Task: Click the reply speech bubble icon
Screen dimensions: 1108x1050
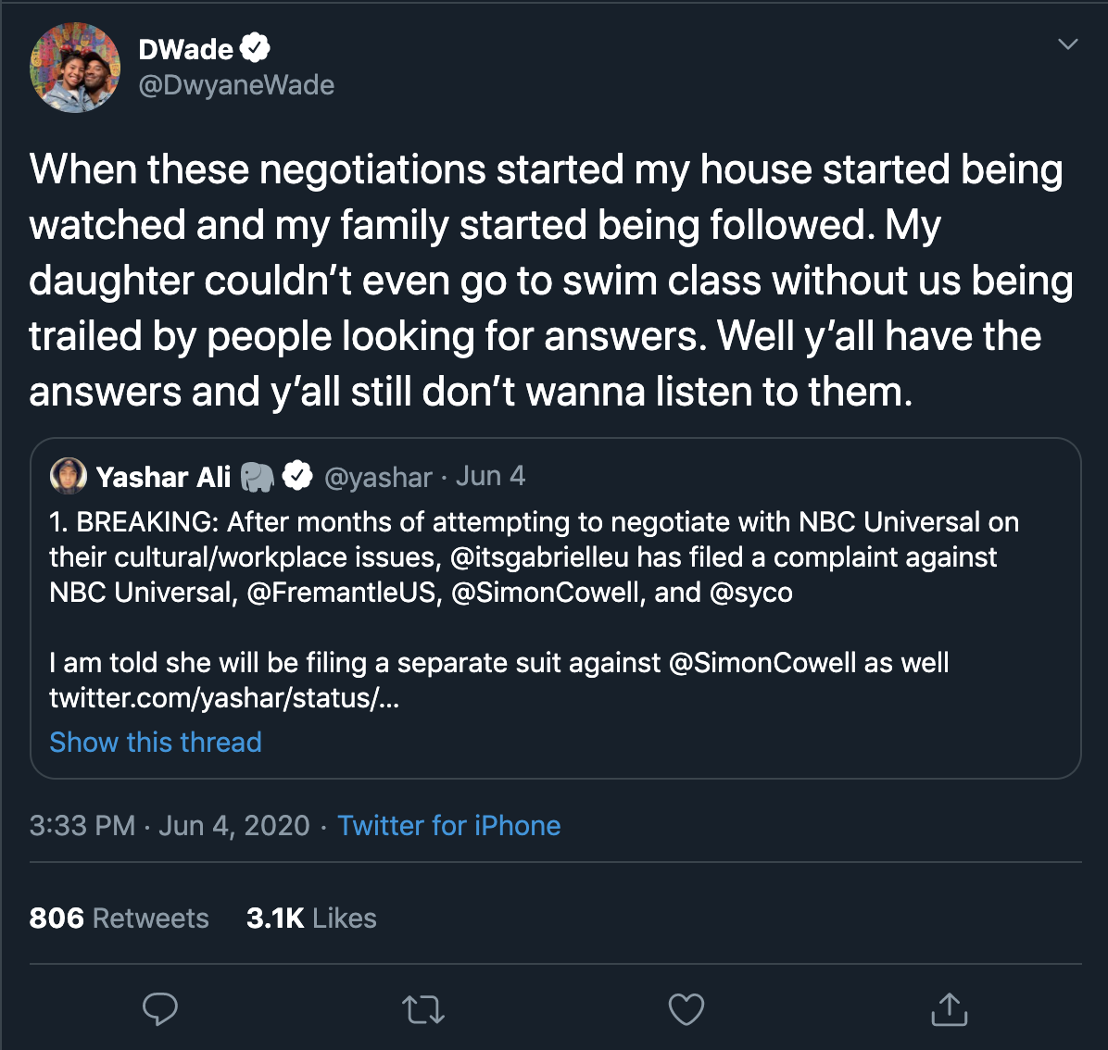Action: click(x=159, y=1008)
